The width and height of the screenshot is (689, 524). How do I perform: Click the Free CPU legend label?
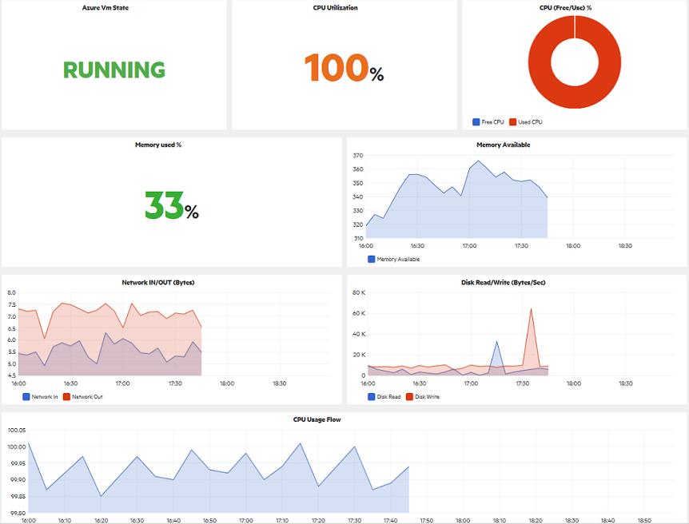[x=492, y=122]
